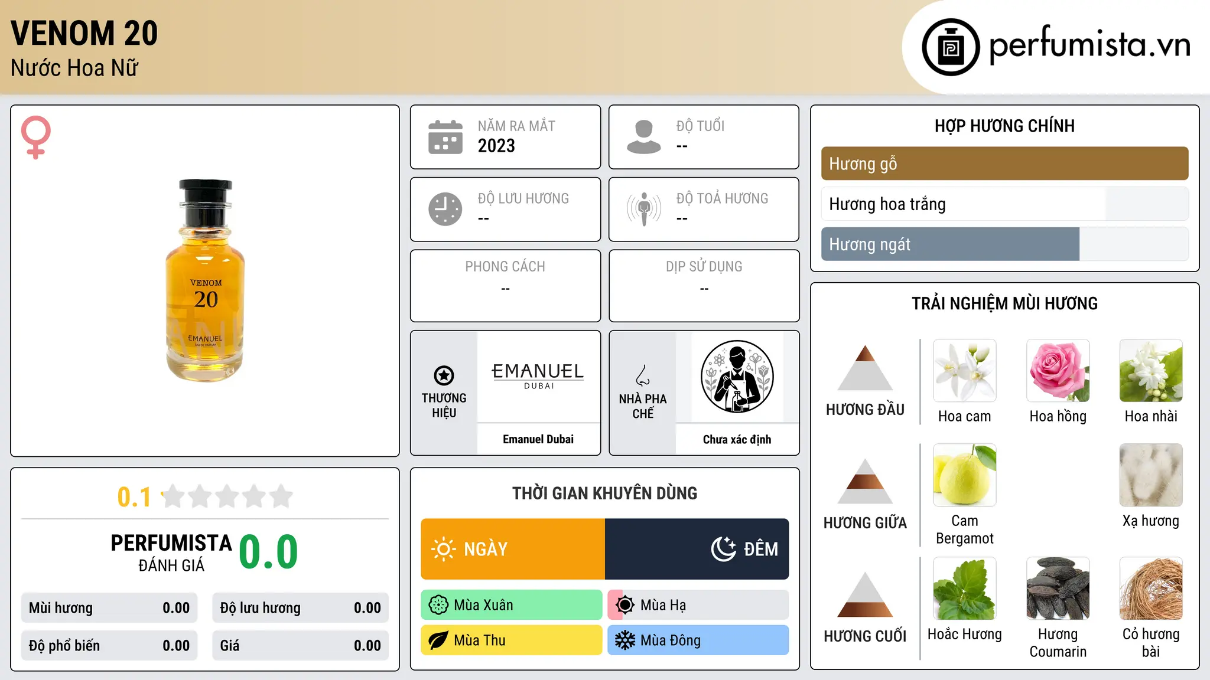Click the snowflake icon beside Mùa Đông
Image resolution: width=1210 pixels, height=680 pixels.
(624, 640)
